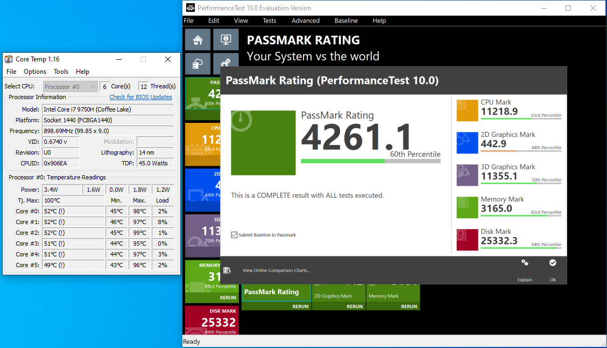Open PerformanceTest Tests menu
This screenshot has height=348, width=607.
click(x=270, y=20)
